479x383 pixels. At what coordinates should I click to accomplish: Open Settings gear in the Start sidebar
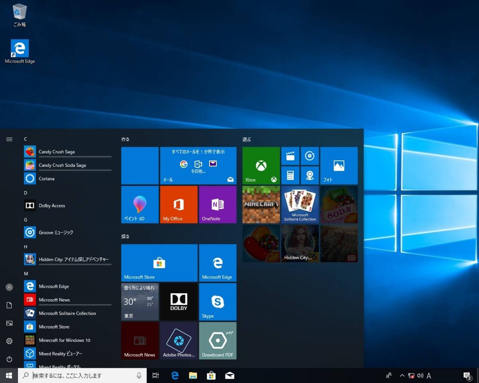click(x=9, y=341)
